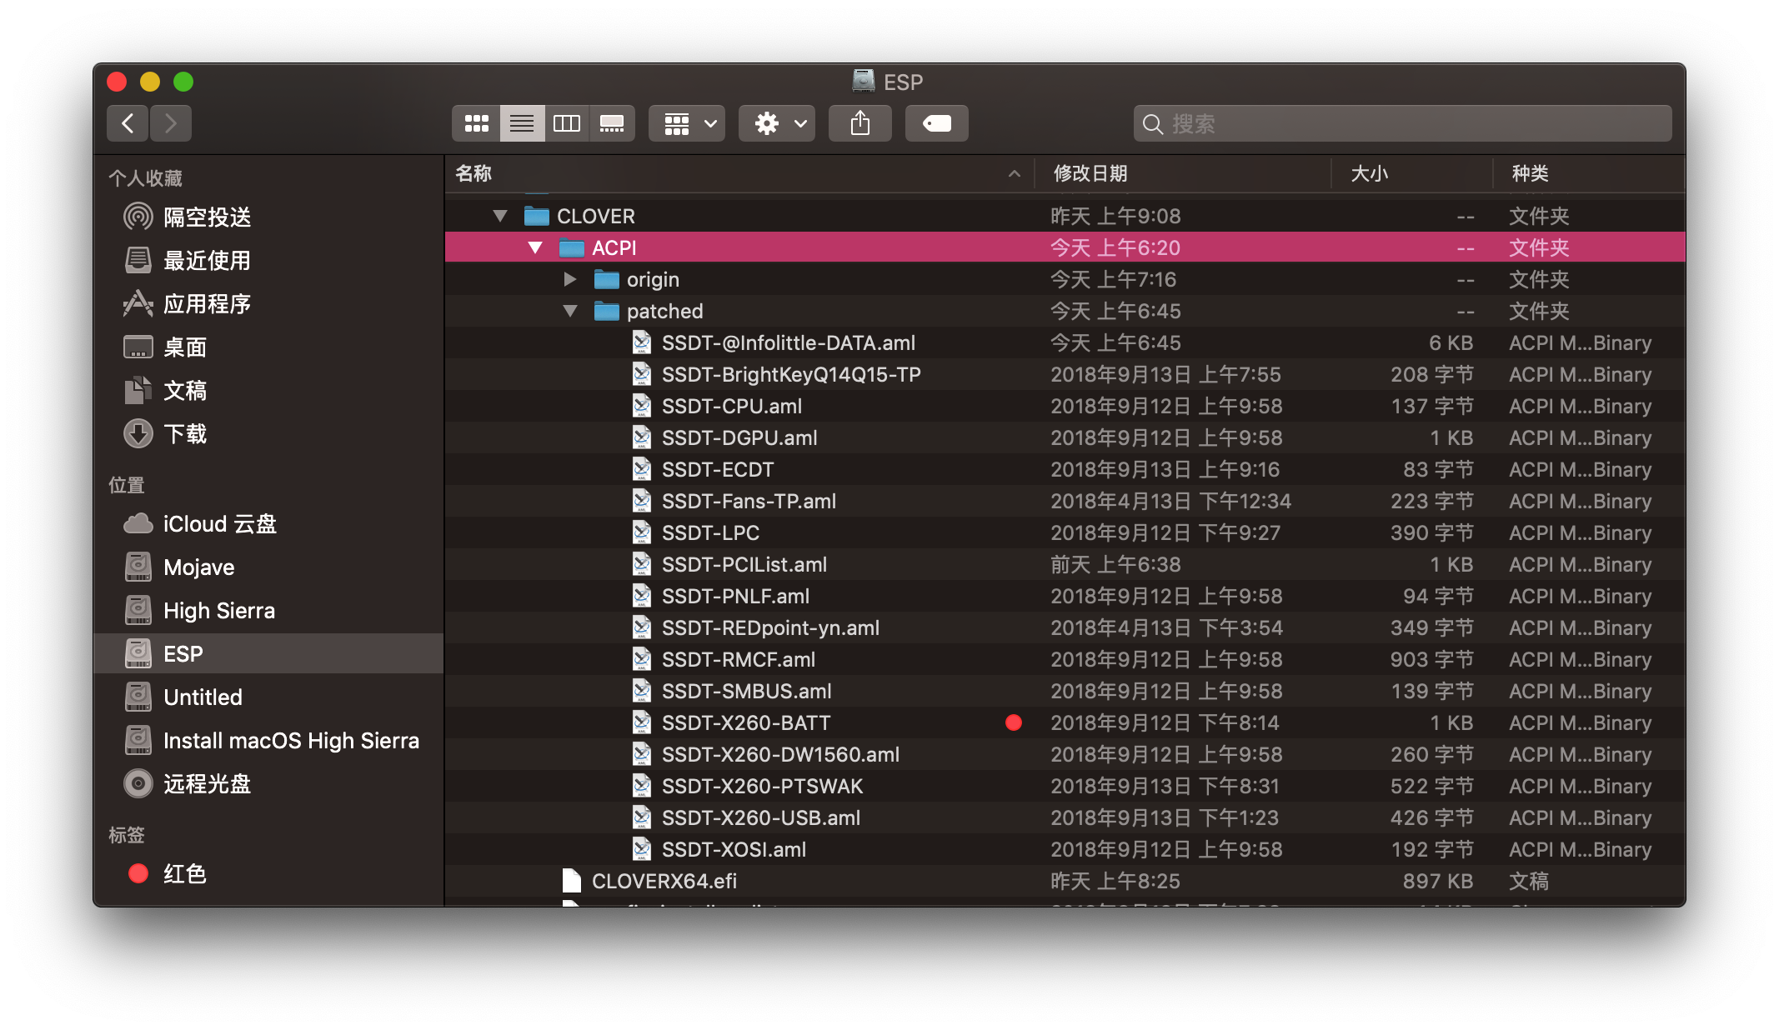Go back with the back arrow

(128, 124)
